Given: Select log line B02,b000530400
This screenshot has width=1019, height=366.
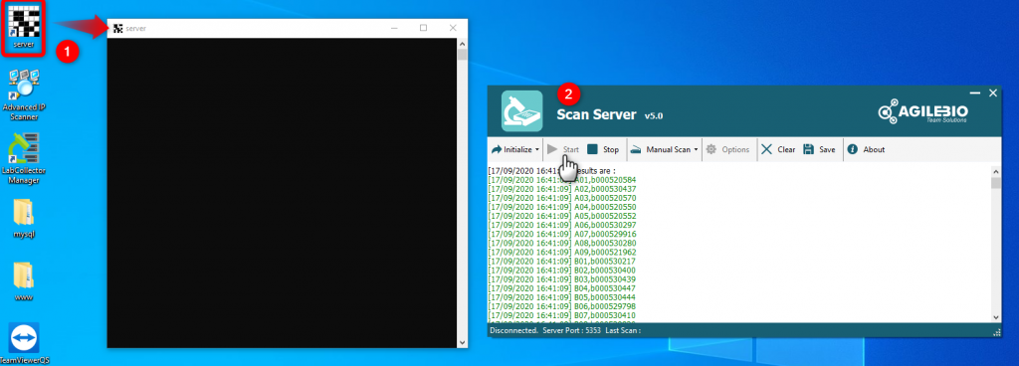Looking at the screenshot, I should (x=561, y=270).
